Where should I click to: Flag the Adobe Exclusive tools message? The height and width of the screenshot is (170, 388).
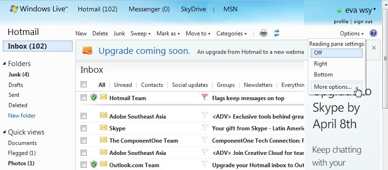coord(205,116)
